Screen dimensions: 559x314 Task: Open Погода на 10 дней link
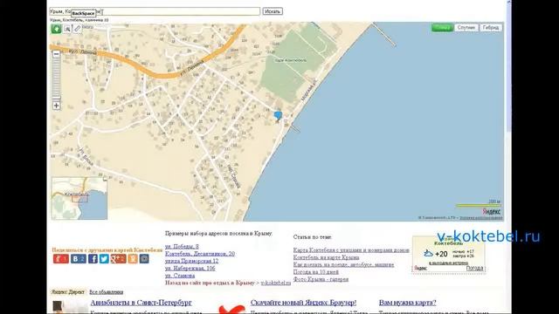point(316,272)
